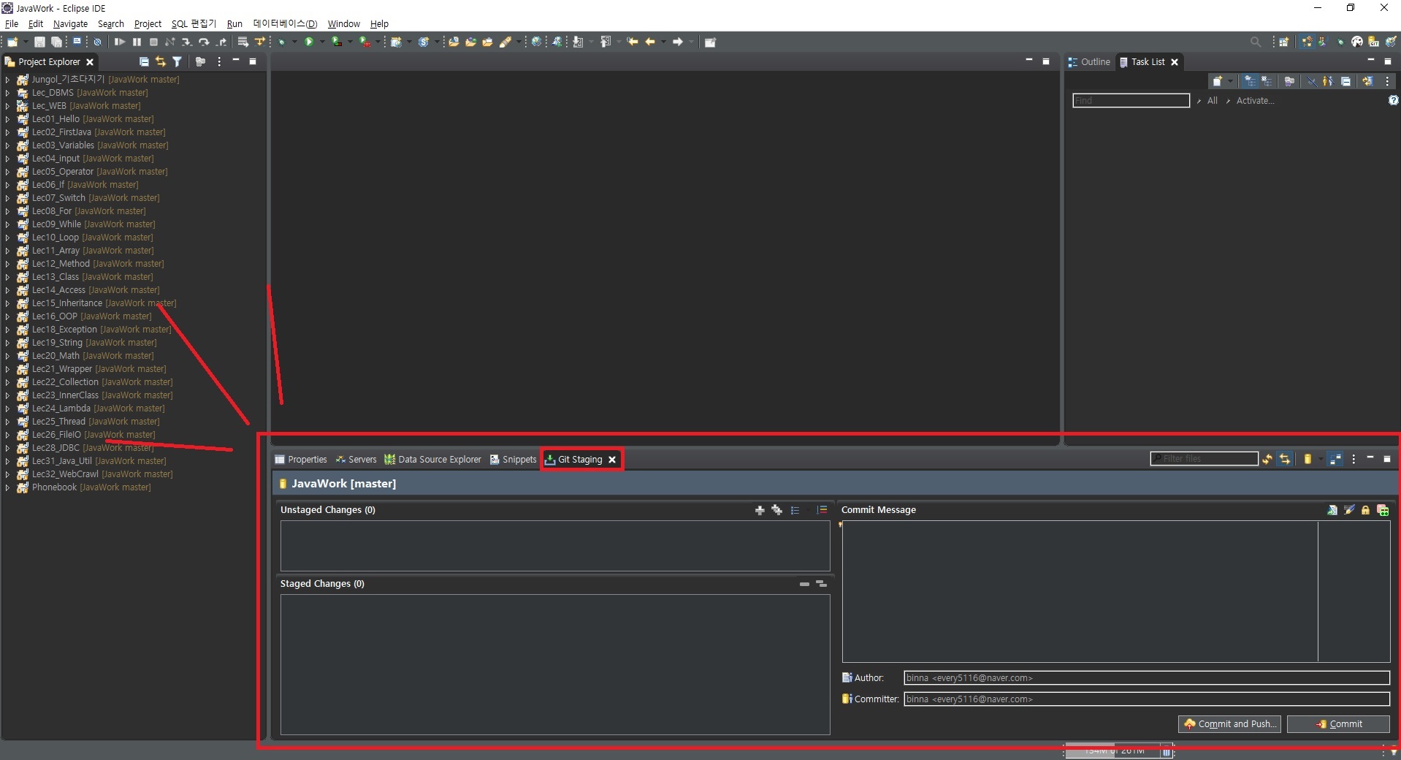1401x760 pixels.
Task: Click Git Staging refresh icon
Action: pyautogui.click(x=1267, y=459)
